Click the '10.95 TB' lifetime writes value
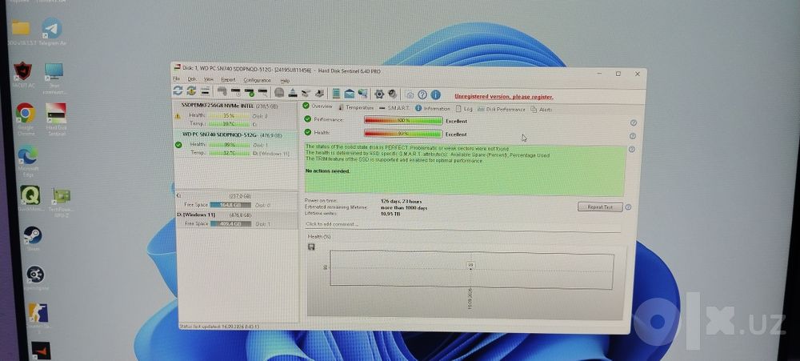800x361 pixels. click(x=390, y=214)
